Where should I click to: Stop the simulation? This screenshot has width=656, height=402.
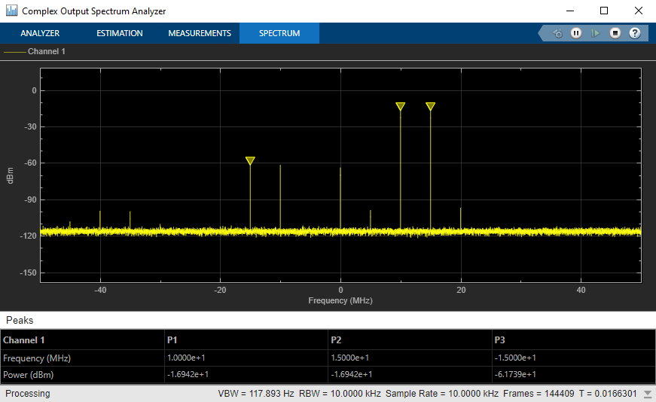pyautogui.click(x=615, y=33)
